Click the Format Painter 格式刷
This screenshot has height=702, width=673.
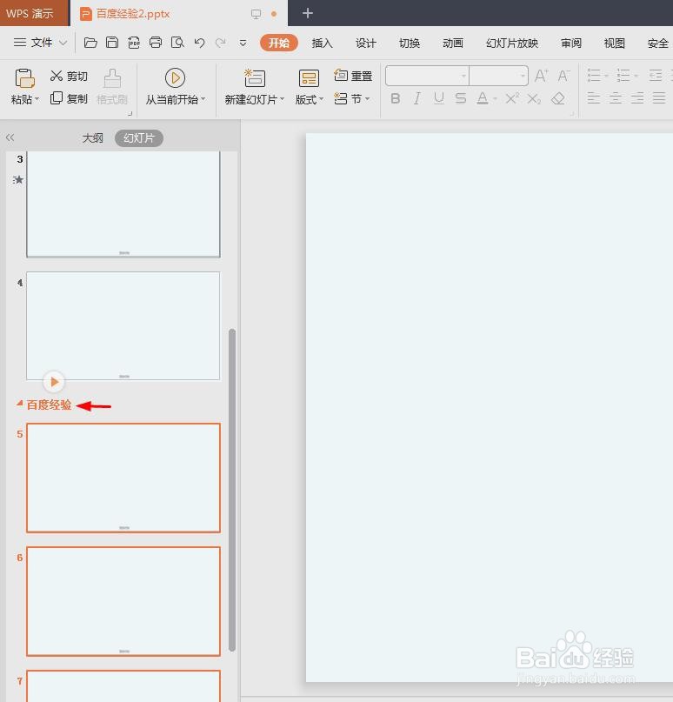click(x=112, y=87)
